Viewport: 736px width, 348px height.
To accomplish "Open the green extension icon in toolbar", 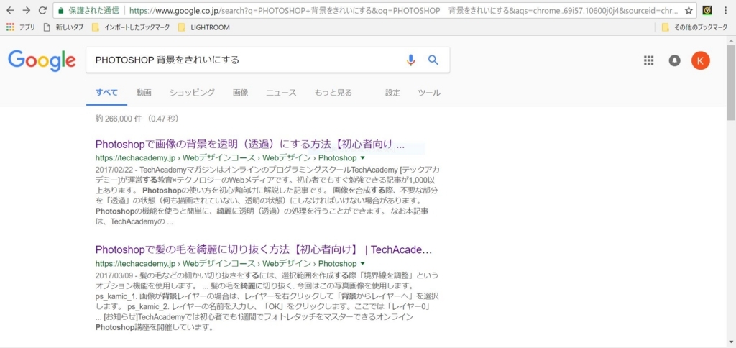I will pyautogui.click(x=707, y=10).
